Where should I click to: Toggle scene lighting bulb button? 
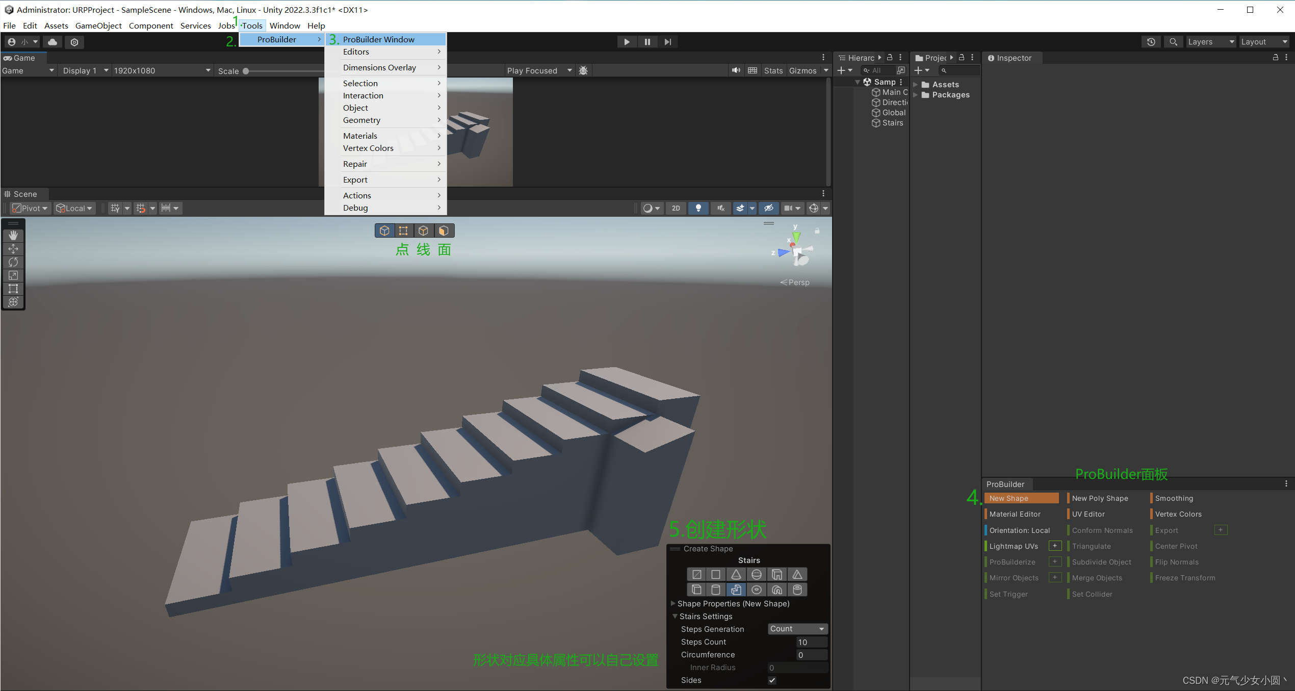(x=698, y=208)
